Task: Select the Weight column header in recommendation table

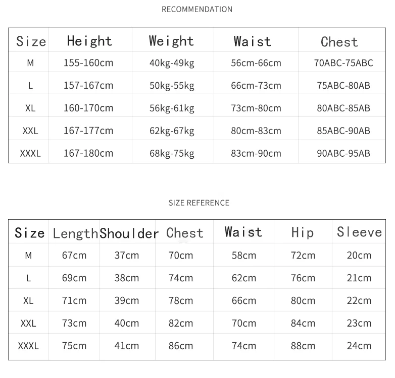Action: tap(171, 41)
